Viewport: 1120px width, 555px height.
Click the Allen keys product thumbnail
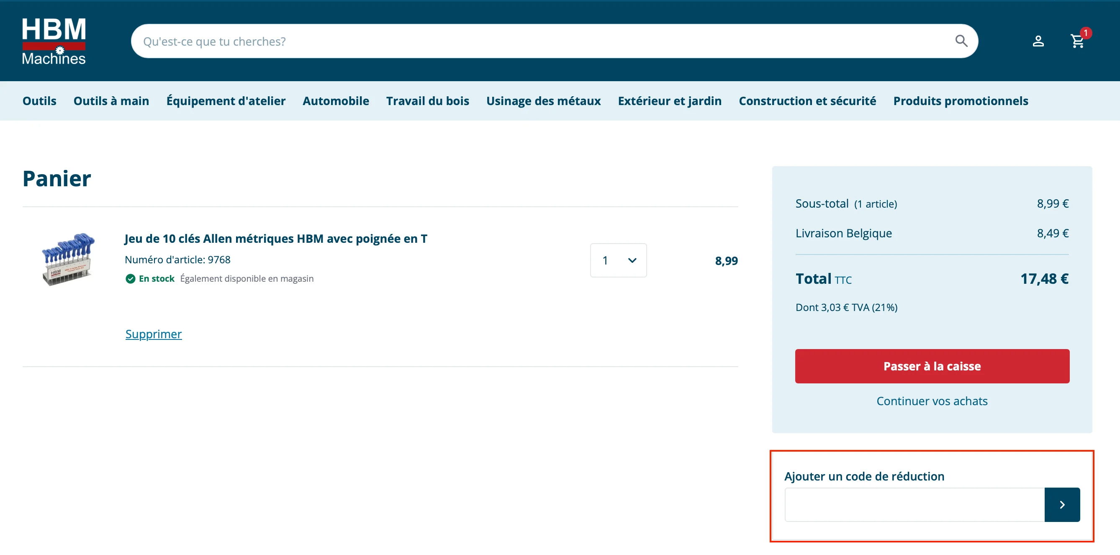pos(67,260)
